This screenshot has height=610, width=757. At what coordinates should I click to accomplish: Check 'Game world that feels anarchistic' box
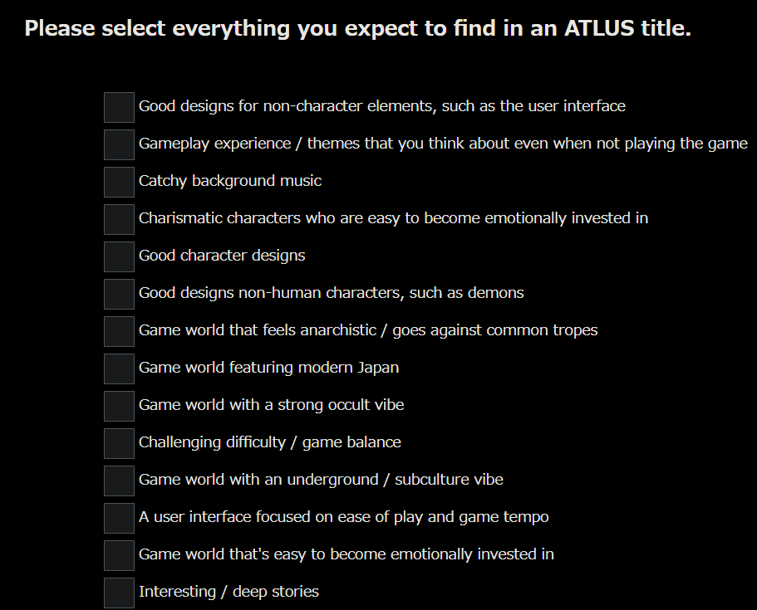pos(120,331)
